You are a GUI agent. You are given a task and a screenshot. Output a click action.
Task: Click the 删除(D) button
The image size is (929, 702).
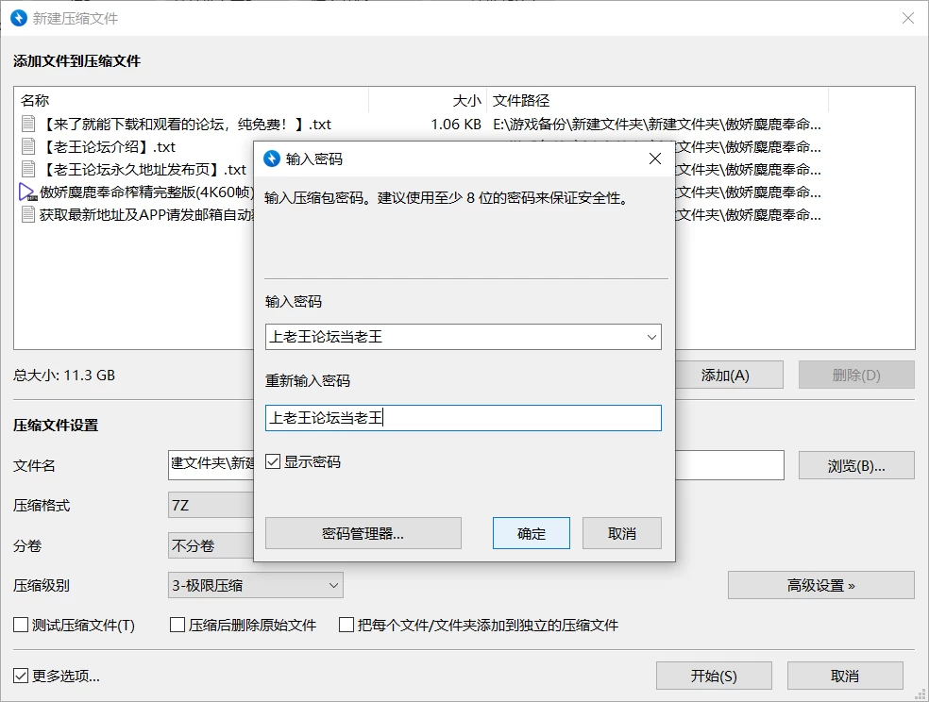click(x=856, y=375)
